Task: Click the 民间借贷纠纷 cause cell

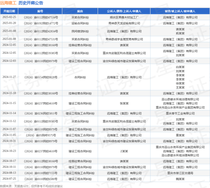Action: (x=80, y=31)
